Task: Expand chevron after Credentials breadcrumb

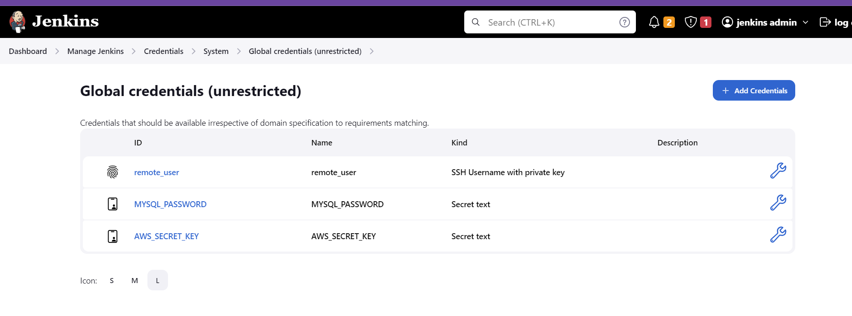Action: point(194,51)
